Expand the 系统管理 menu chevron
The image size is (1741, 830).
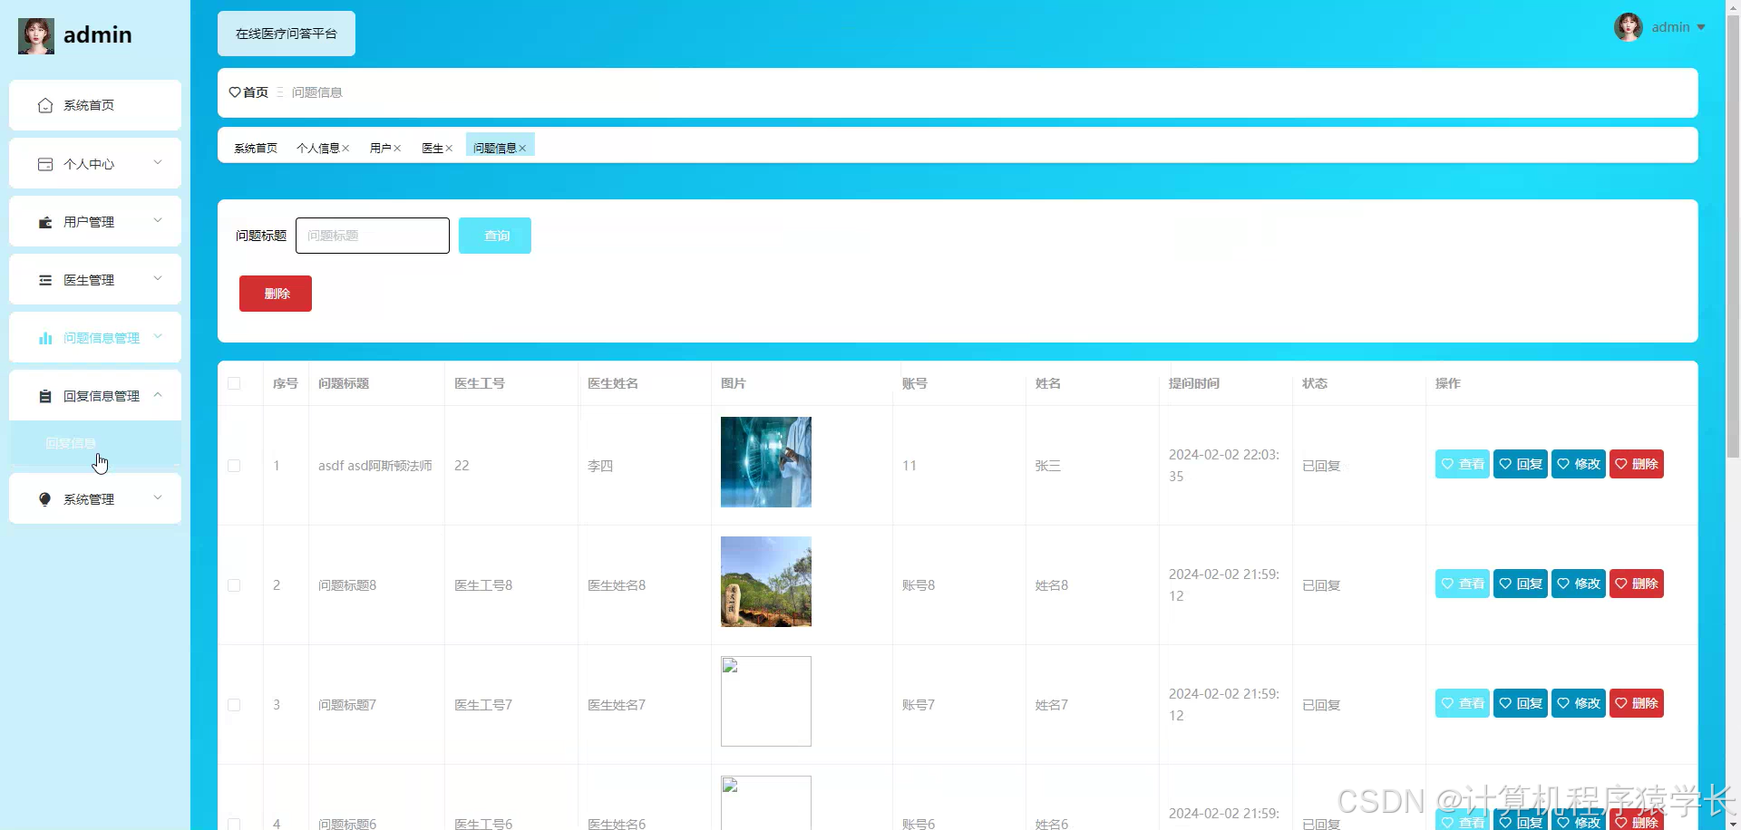tap(158, 498)
